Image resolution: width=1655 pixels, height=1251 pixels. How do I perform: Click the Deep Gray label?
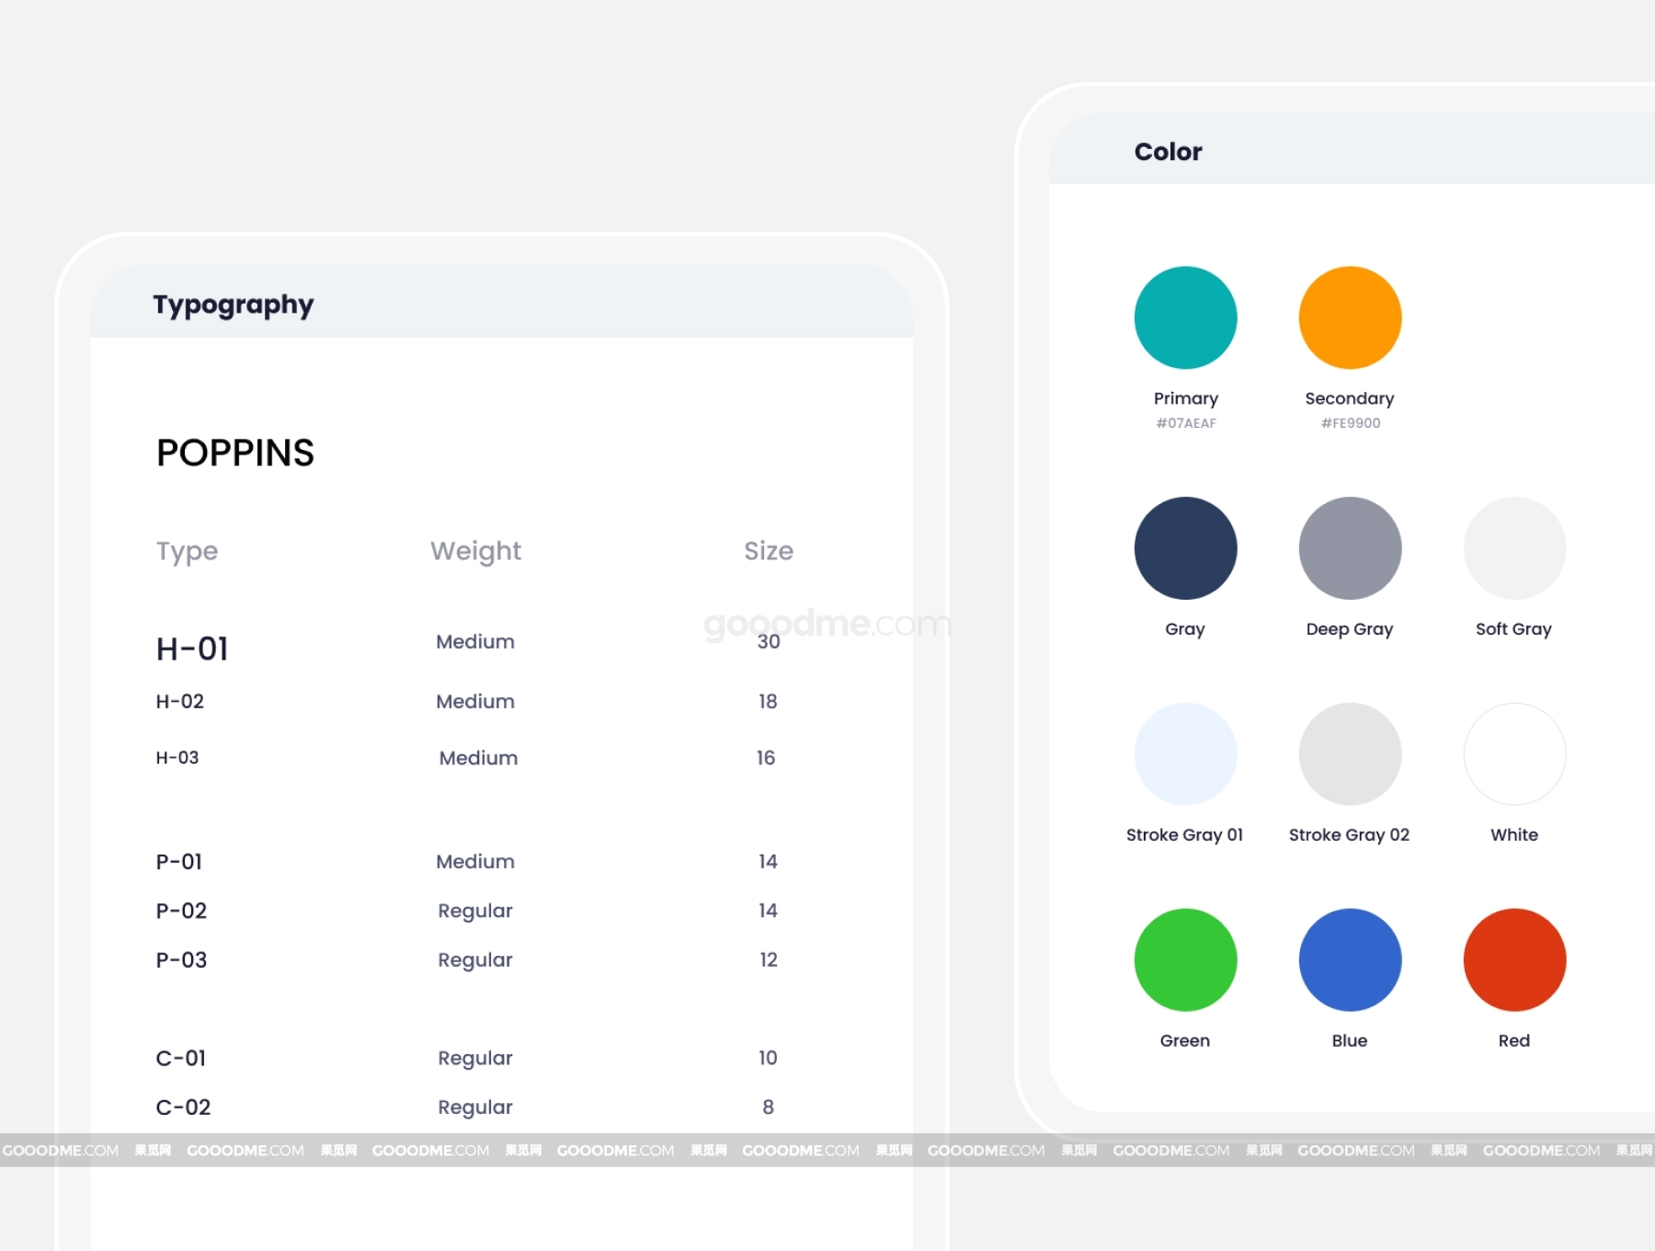click(1350, 629)
